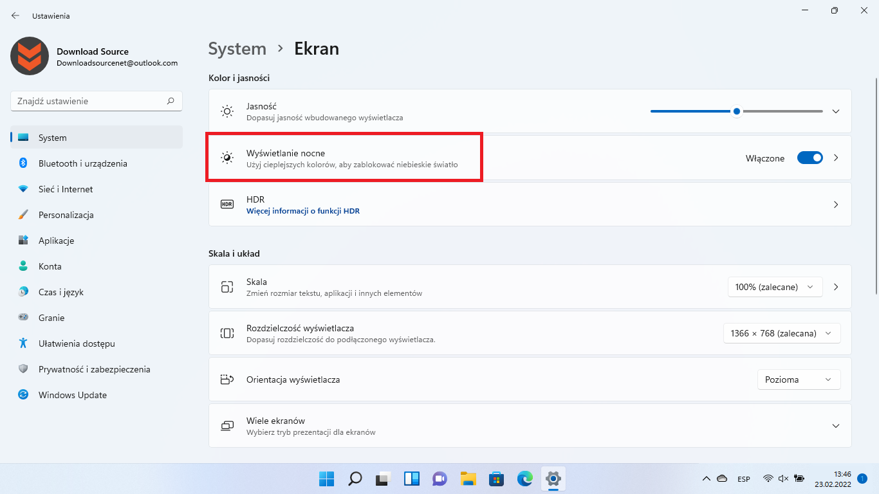The width and height of the screenshot is (879, 494).
Task: Click the person icon beside Konta
Action: tap(23, 266)
